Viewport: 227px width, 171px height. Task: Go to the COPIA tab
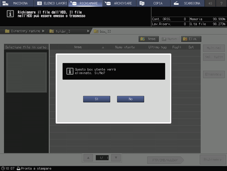tap(154, 3)
